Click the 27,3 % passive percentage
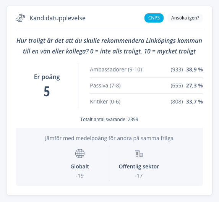219x202 pixels. pos(194,86)
